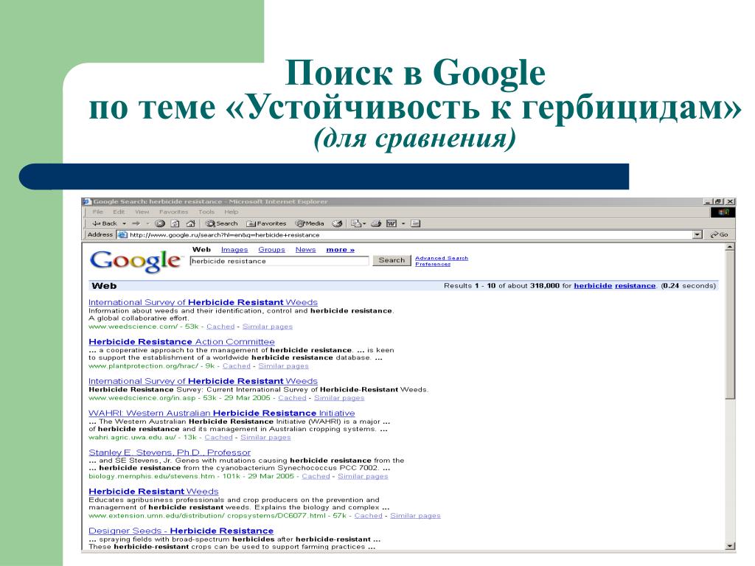Open the Favorites toolbar button

(266, 223)
